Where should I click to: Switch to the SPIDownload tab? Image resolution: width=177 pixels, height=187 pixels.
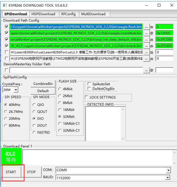15,14
